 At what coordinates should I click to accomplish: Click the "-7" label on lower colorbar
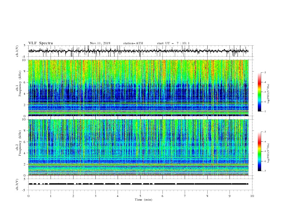tap(265, 171)
